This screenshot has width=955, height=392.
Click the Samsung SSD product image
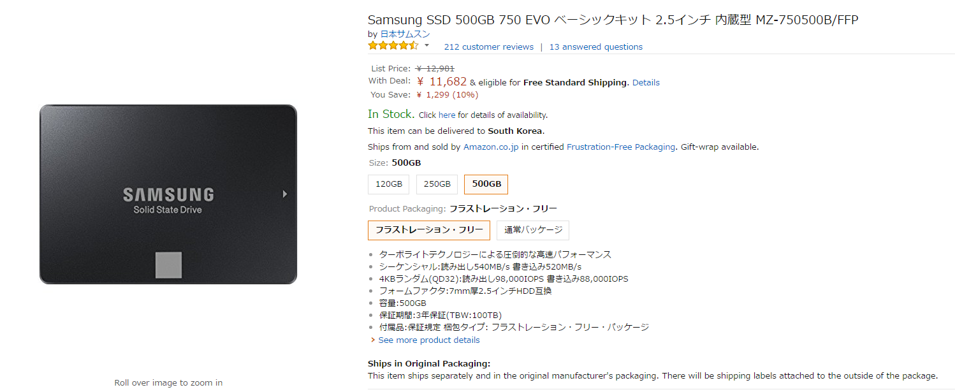168,194
